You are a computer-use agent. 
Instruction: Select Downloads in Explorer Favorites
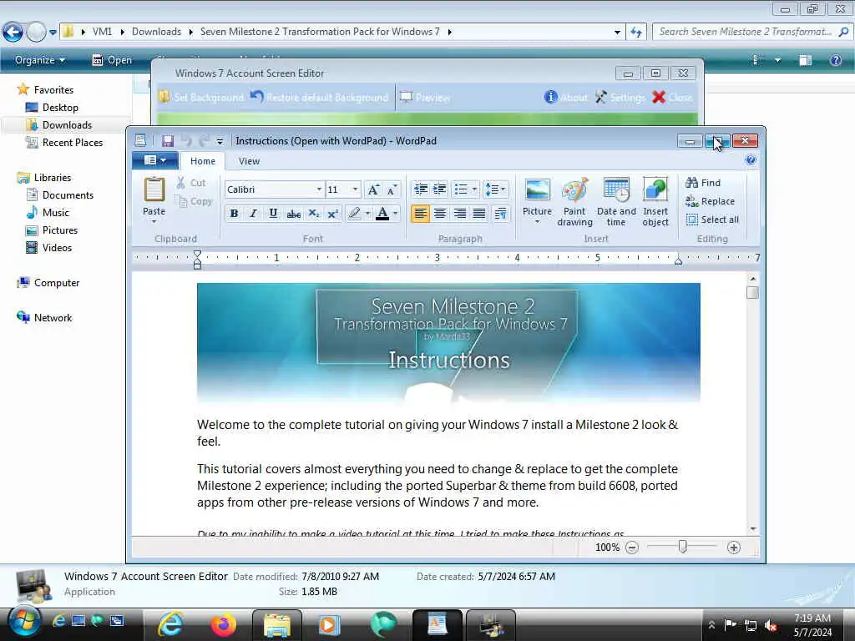pos(67,125)
